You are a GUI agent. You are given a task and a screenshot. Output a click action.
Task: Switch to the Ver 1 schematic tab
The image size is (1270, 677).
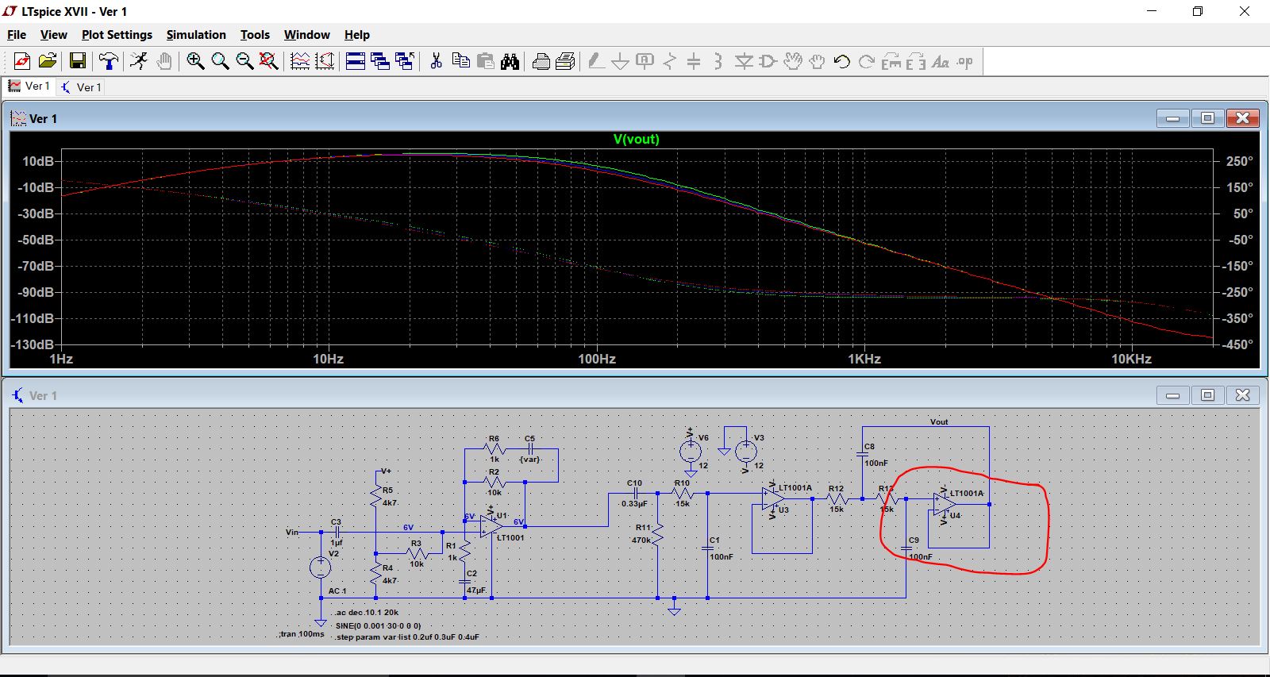(81, 87)
